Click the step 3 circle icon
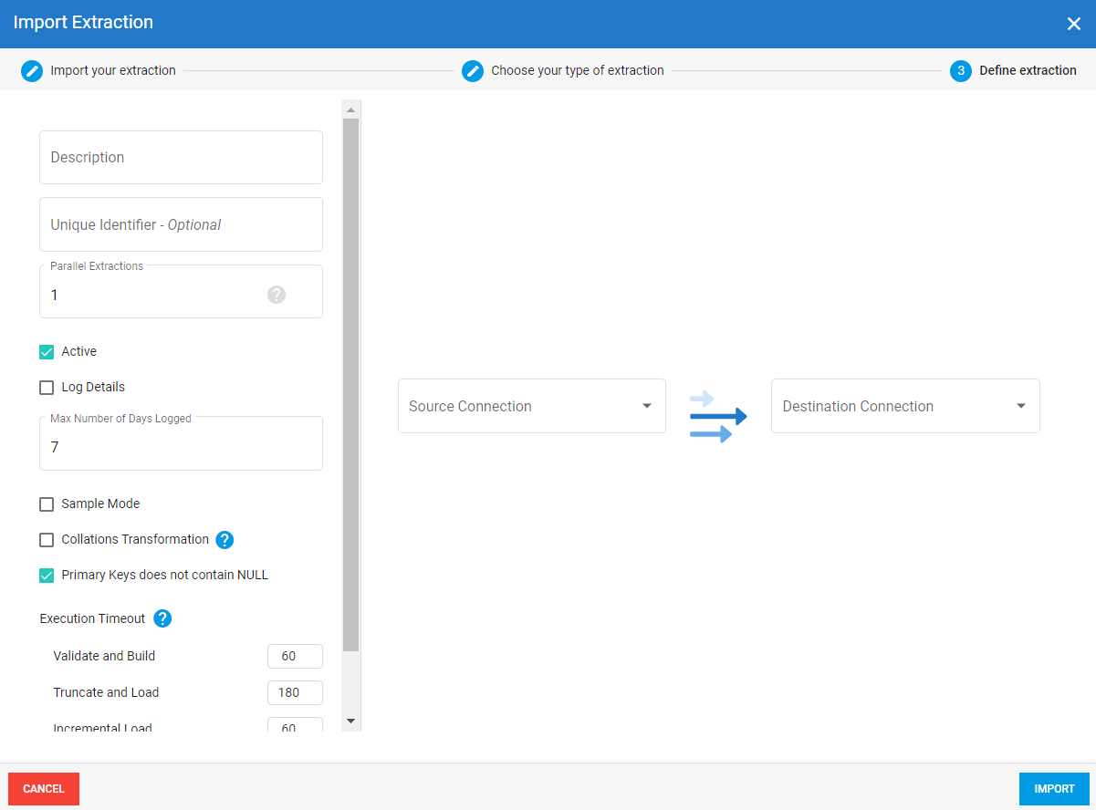Screen dimensions: 1096x810 click(961, 71)
